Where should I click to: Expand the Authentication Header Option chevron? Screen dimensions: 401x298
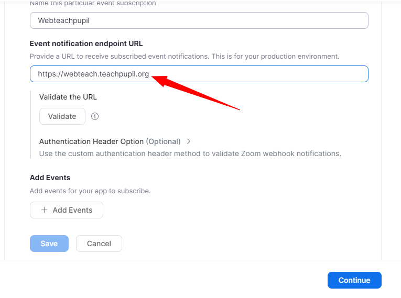click(x=189, y=141)
